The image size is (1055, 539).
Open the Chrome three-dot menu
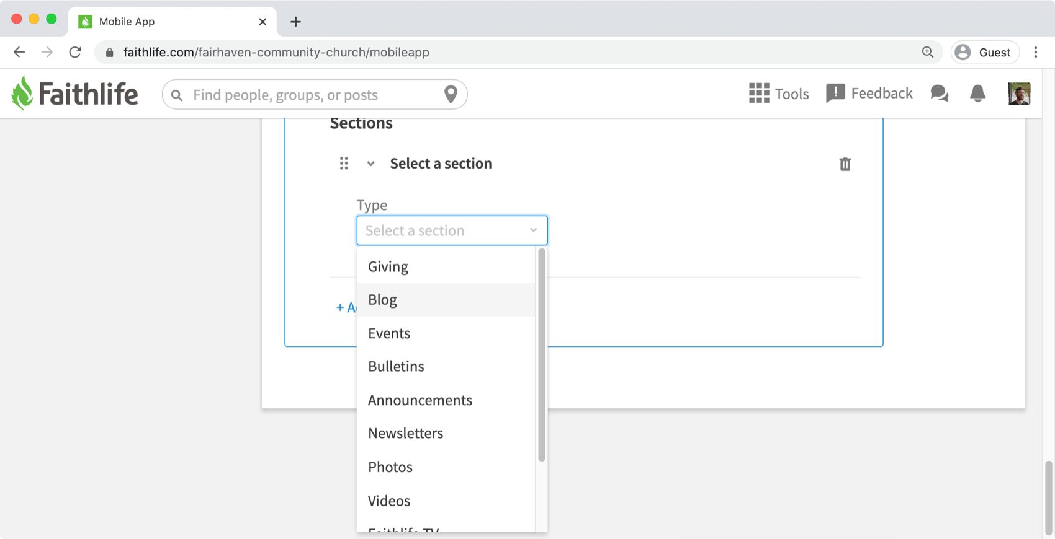1036,52
